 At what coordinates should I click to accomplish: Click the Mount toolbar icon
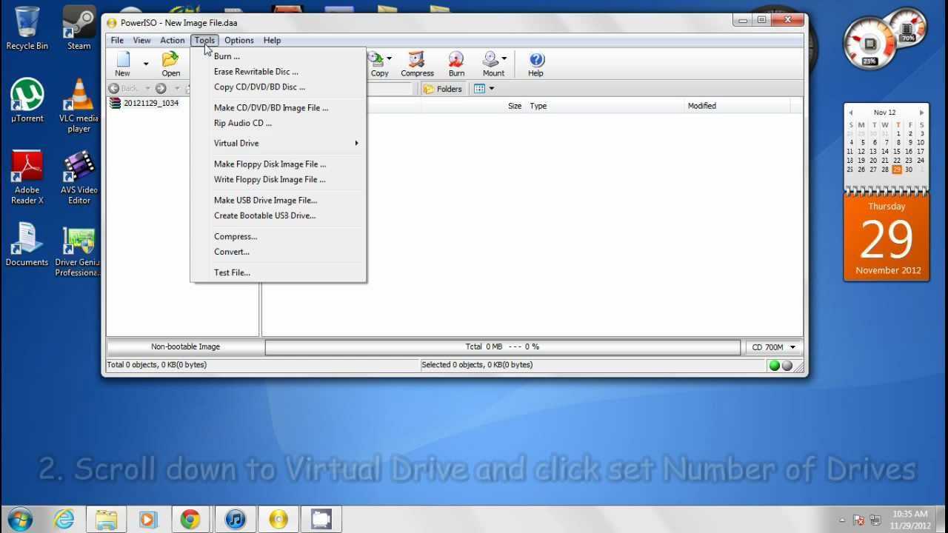(x=492, y=64)
